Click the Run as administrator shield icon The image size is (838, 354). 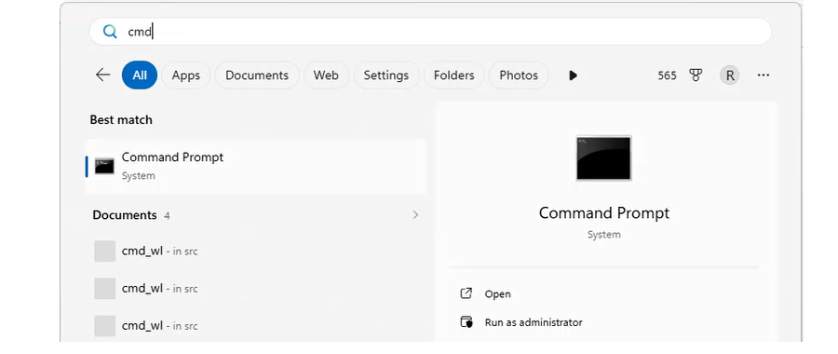pyautogui.click(x=466, y=322)
